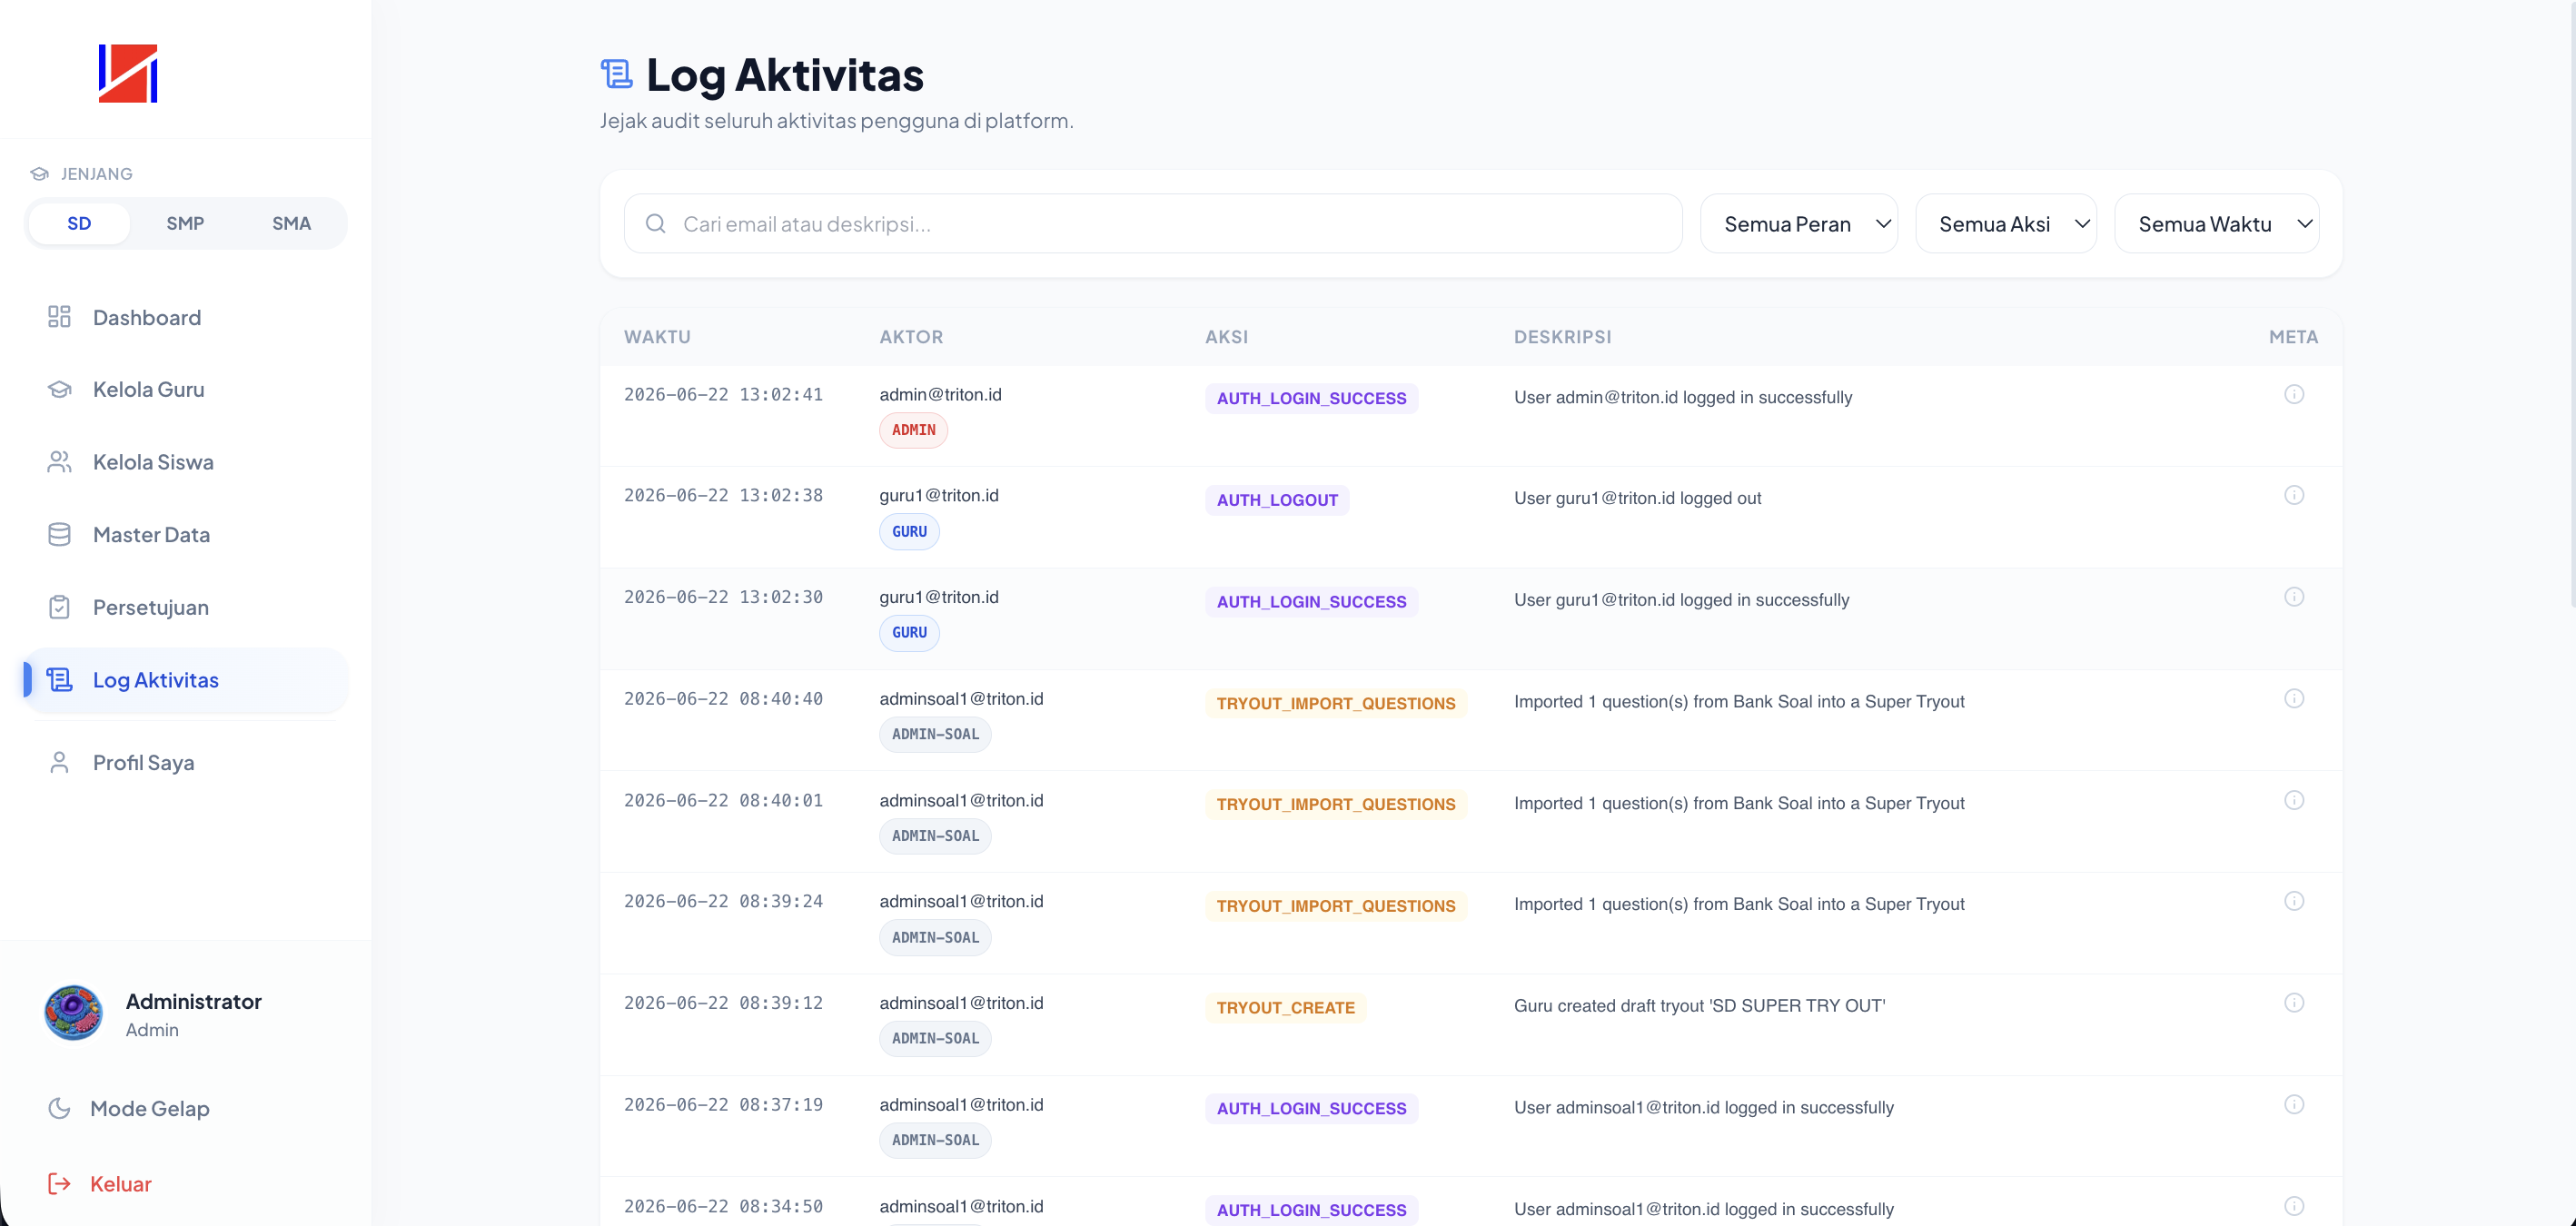The height and width of the screenshot is (1226, 2576).
Task: Select the SD jenjang option
Action: click(x=79, y=223)
